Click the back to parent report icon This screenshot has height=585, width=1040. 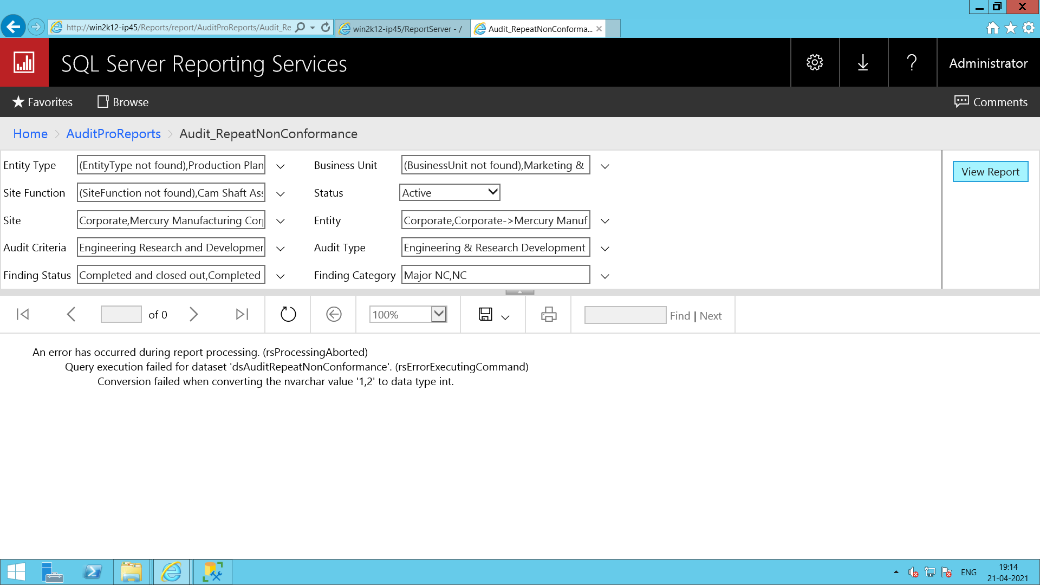334,314
